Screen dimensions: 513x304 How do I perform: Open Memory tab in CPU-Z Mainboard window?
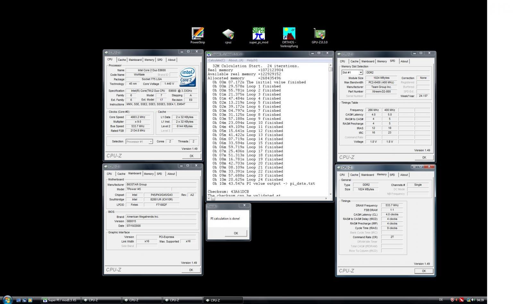tap(149, 174)
